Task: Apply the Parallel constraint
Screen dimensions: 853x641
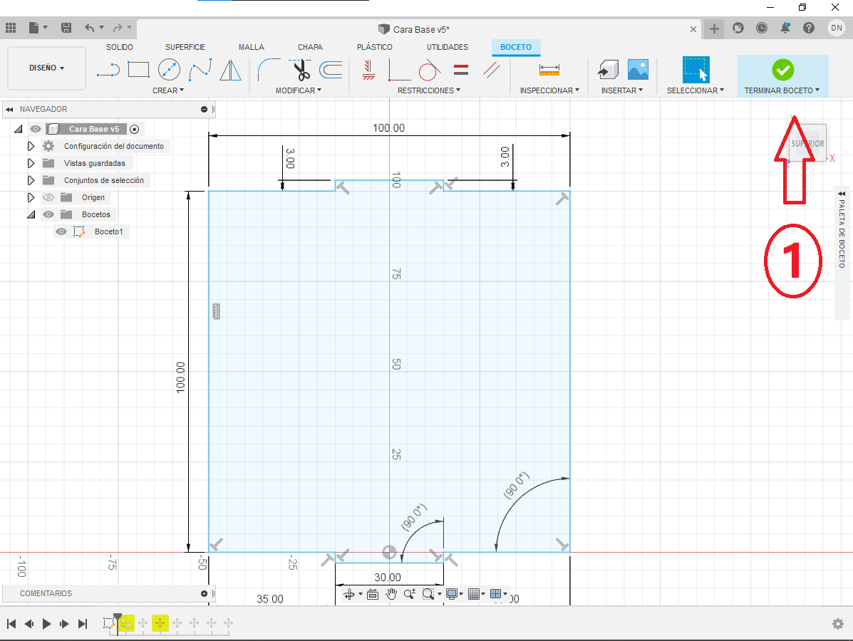Action: 492,70
